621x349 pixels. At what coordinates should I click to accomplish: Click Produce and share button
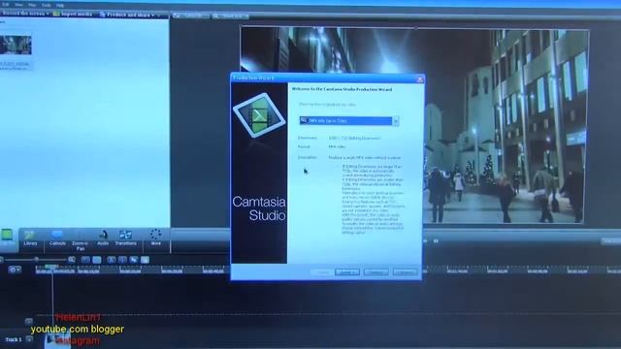click(x=126, y=15)
